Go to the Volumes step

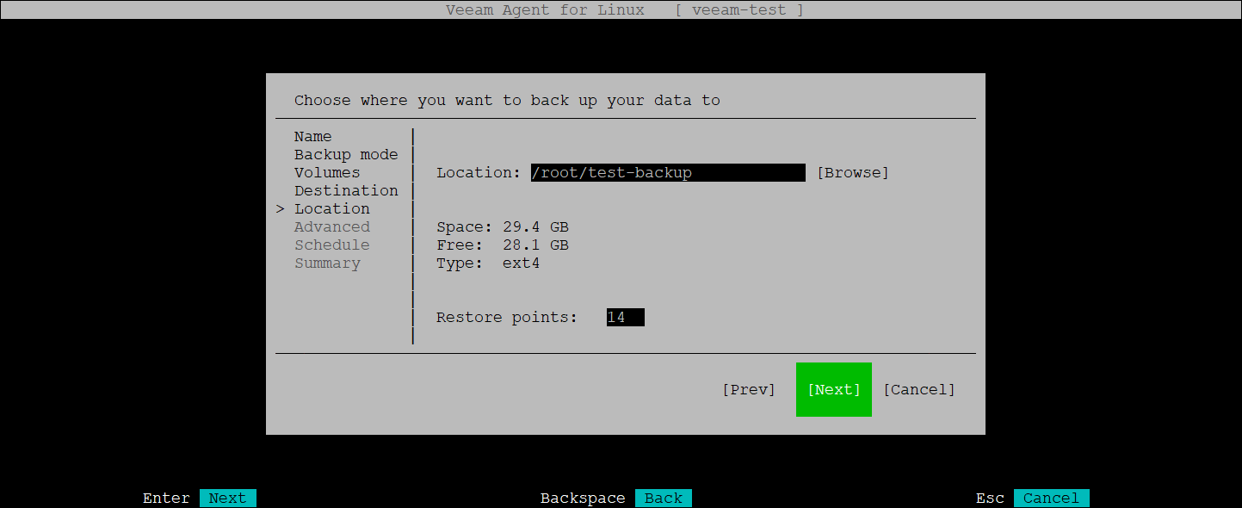(327, 172)
